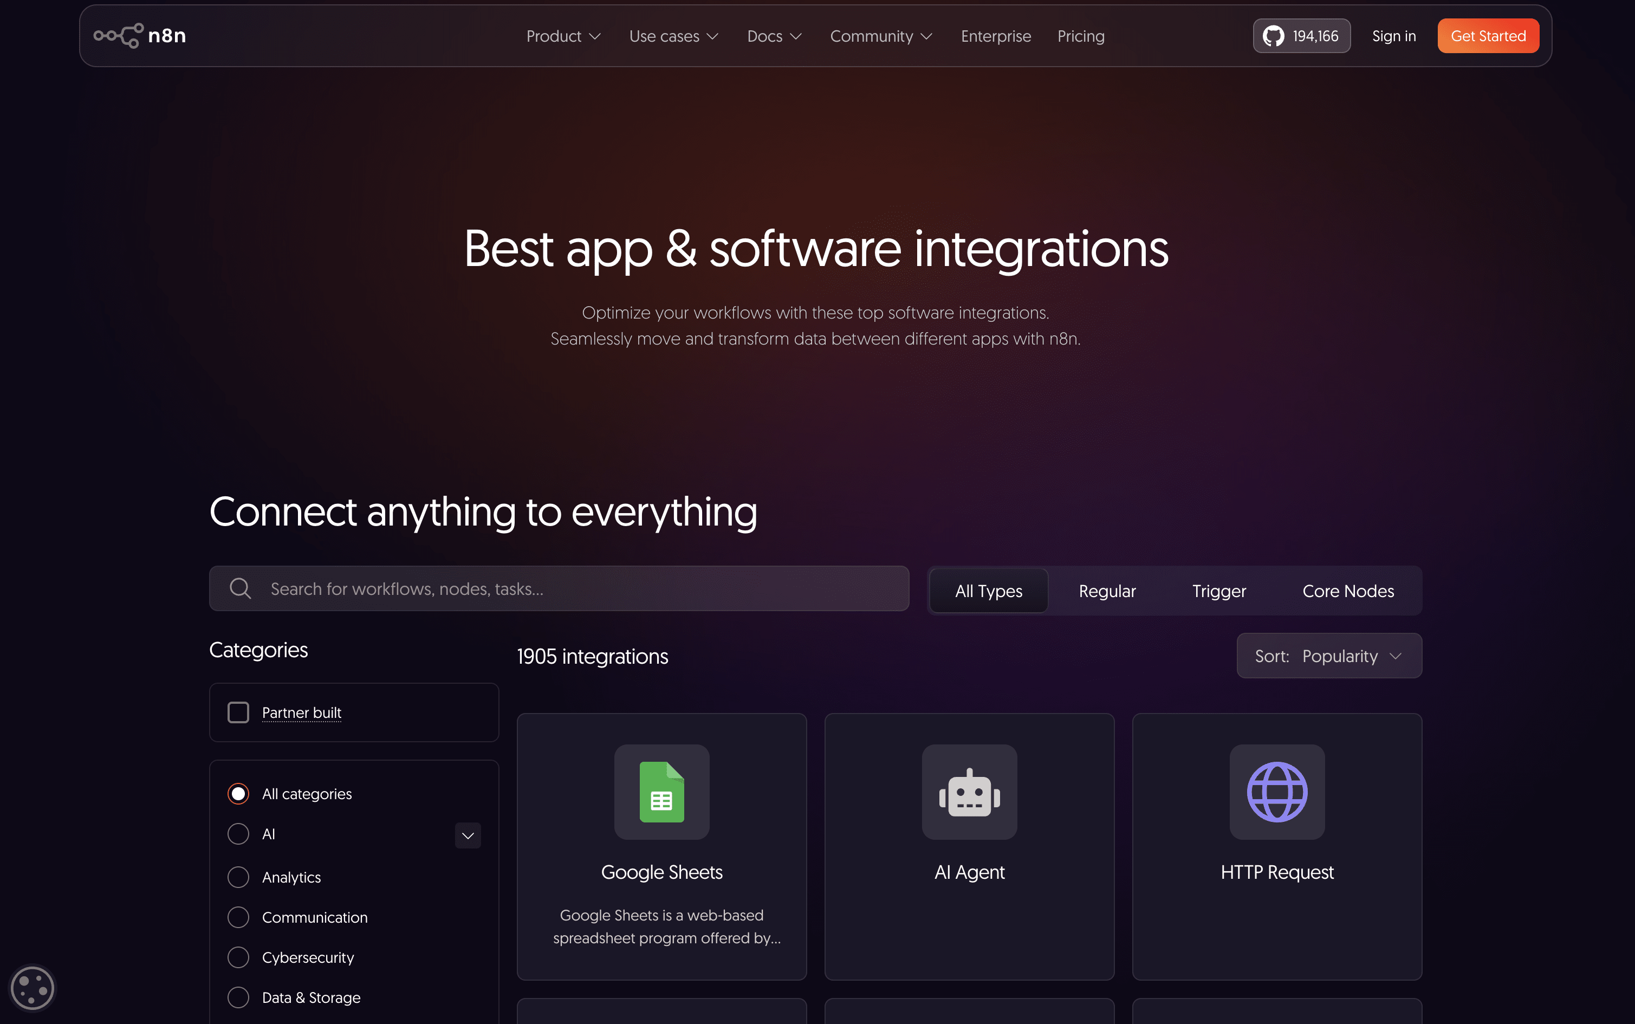This screenshot has width=1635, height=1024.
Task: Click the Google Sheets description text
Action: coord(667,926)
